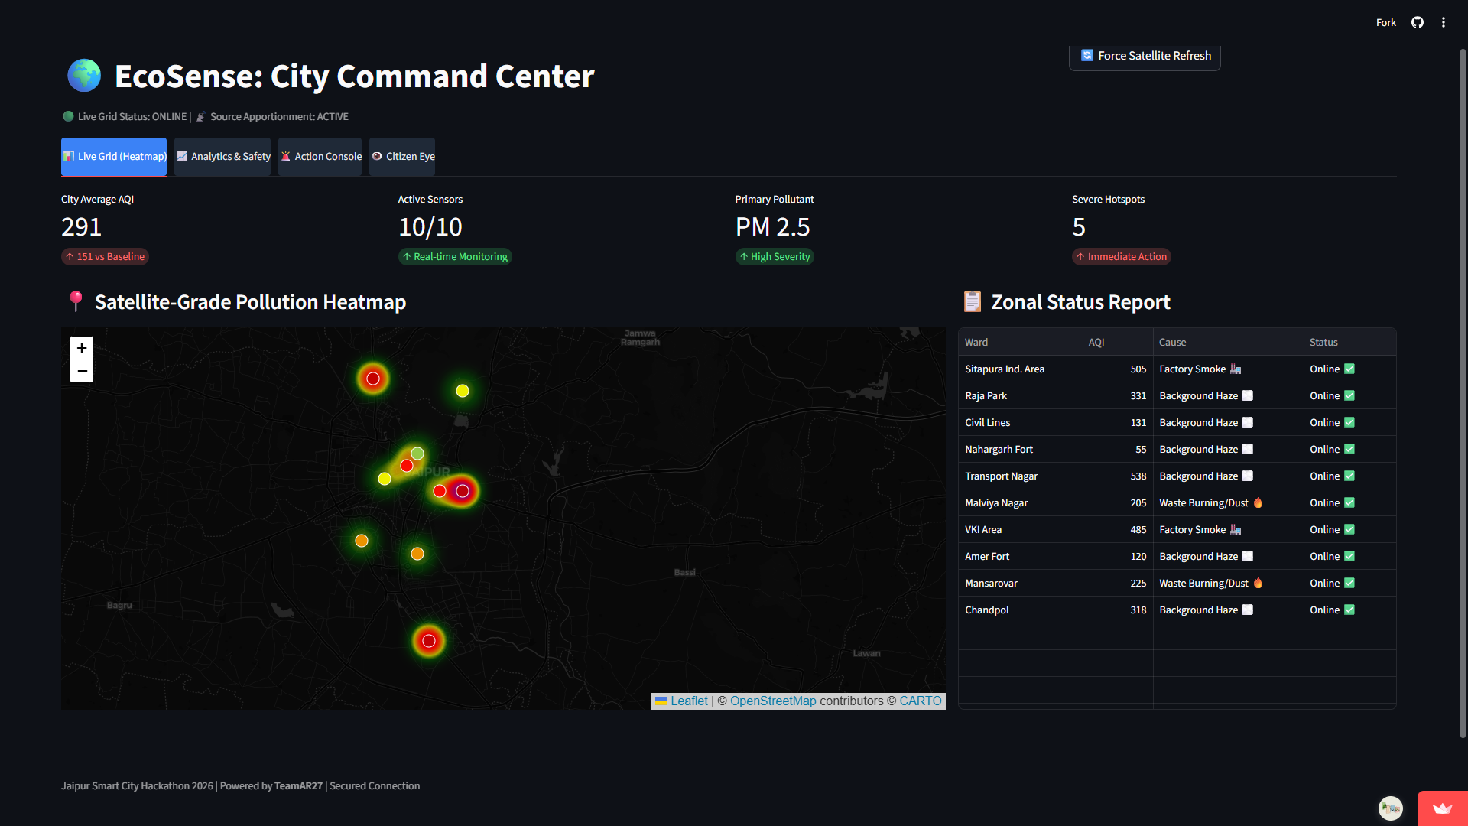Image resolution: width=1468 pixels, height=826 pixels.
Task: Click the map zoom out minus button
Action: pyautogui.click(x=82, y=371)
